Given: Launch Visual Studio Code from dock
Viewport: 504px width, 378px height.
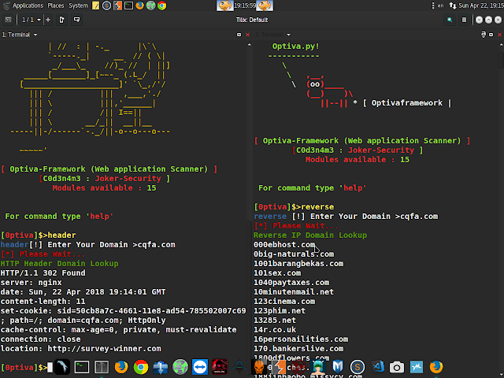Looking at the screenshot, I should (x=377, y=367).
